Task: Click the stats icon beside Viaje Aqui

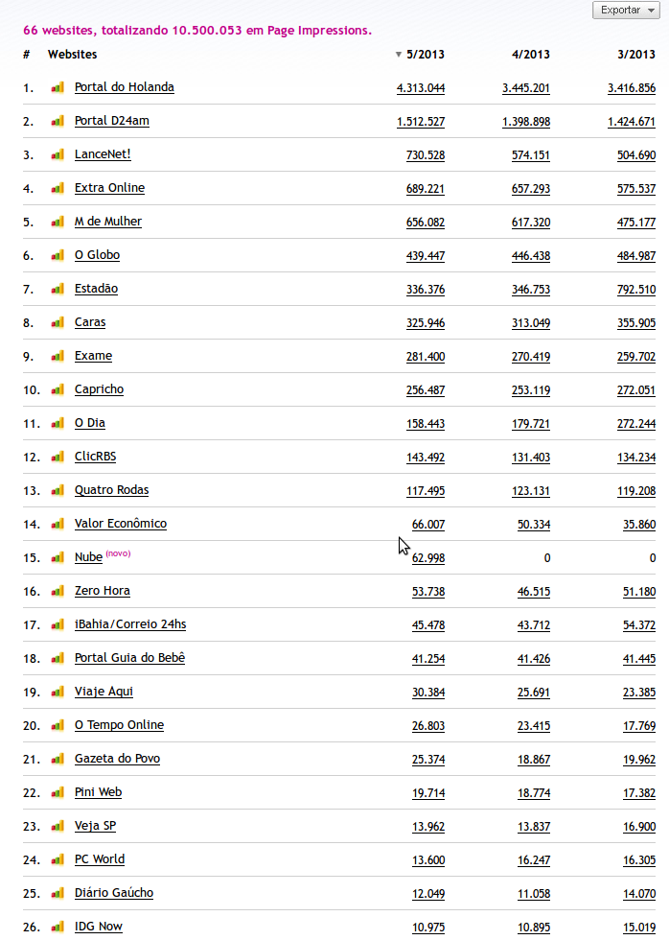Action: coord(58,692)
